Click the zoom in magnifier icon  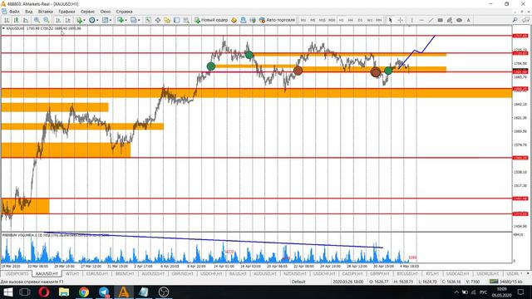(x=37, y=20)
